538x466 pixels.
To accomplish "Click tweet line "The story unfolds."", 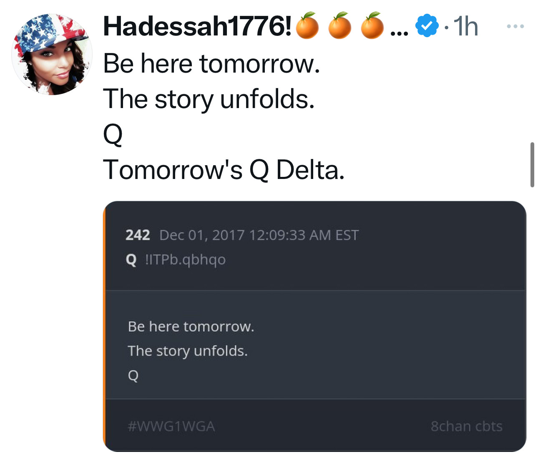I will (209, 99).
